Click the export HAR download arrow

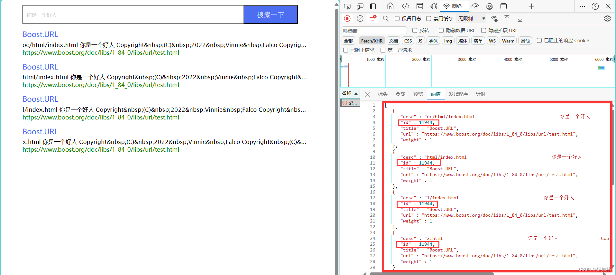(x=520, y=19)
